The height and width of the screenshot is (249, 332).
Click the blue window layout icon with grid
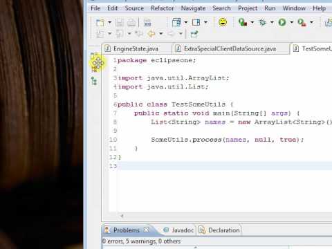click(176, 22)
